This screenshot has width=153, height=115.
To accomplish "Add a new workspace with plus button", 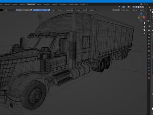I will [x=88, y=4].
